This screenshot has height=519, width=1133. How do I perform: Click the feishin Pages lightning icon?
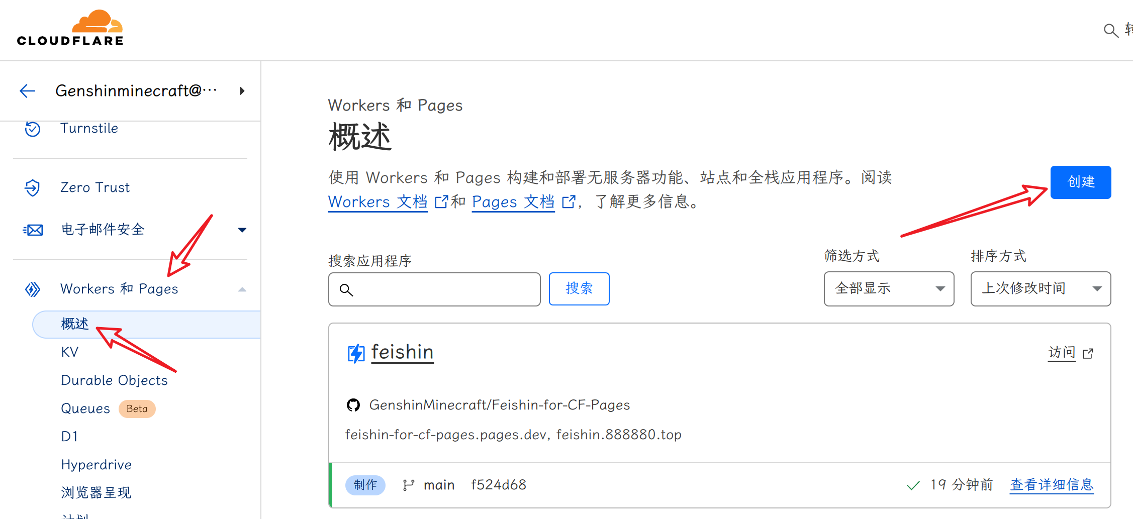pos(356,353)
